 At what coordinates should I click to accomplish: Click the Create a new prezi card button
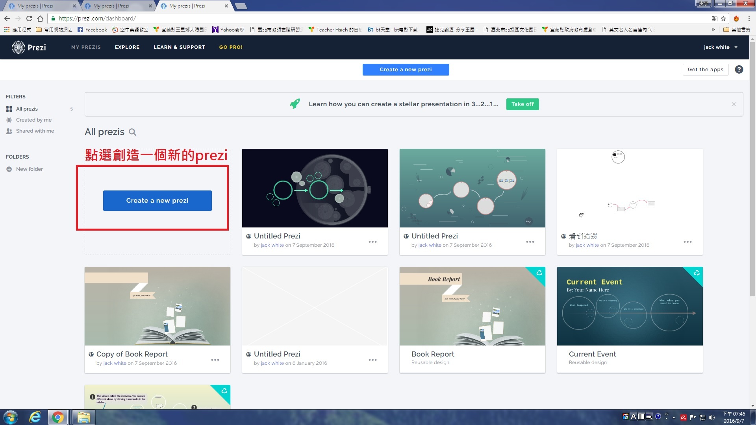click(157, 201)
